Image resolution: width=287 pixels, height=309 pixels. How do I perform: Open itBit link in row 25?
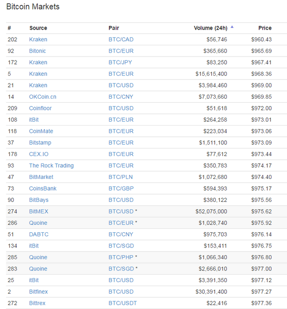coord(34,280)
